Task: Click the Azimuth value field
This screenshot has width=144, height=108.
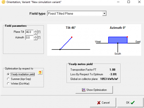Action: coord(29,37)
